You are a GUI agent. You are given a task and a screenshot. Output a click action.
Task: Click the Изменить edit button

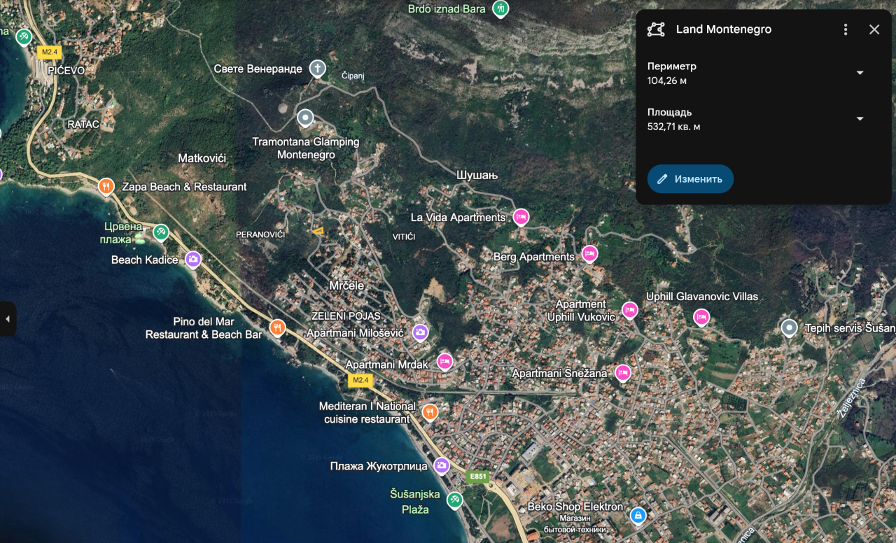(690, 178)
